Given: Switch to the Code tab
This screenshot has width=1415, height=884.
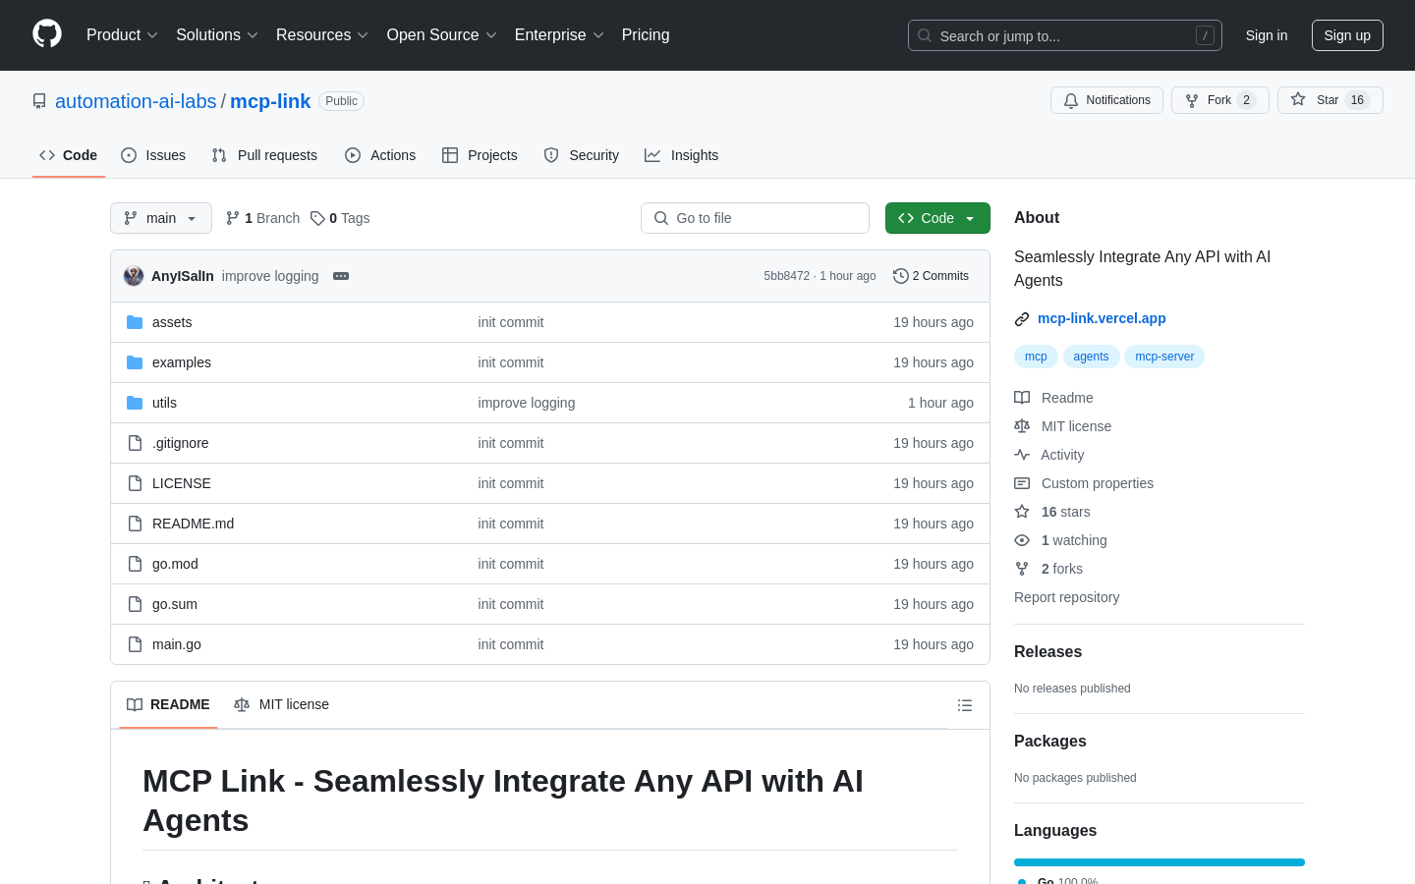Looking at the screenshot, I should 69,155.
